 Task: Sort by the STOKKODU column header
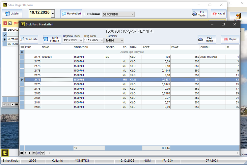pos(88,47)
